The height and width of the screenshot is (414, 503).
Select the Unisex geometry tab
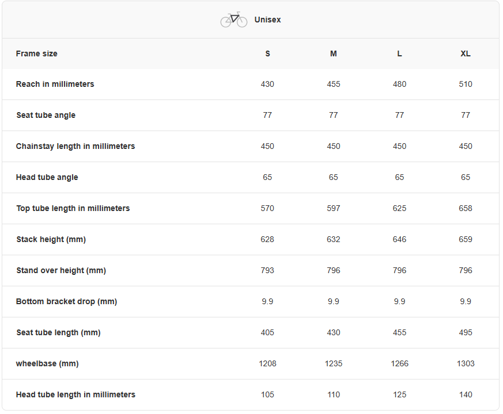coord(267,20)
